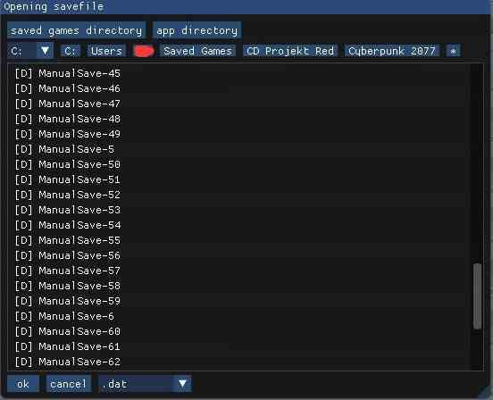Viewport: 493px width, 400px height.
Task: Confirm with the ok button
Action: tap(23, 384)
